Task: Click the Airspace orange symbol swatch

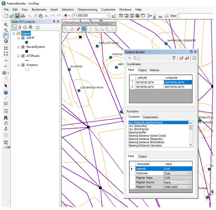Action: click(x=27, y=70)
